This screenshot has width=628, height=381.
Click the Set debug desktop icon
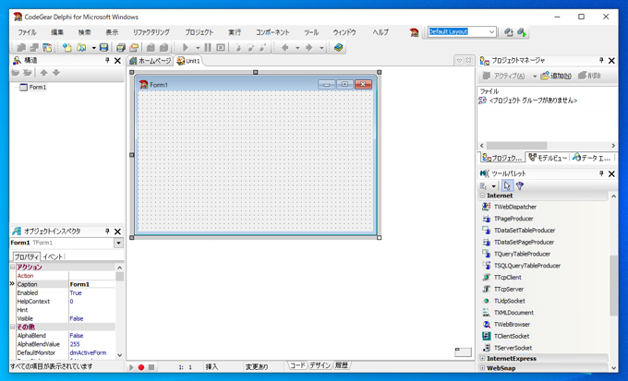pyautogui.click(x=522, y=32)
